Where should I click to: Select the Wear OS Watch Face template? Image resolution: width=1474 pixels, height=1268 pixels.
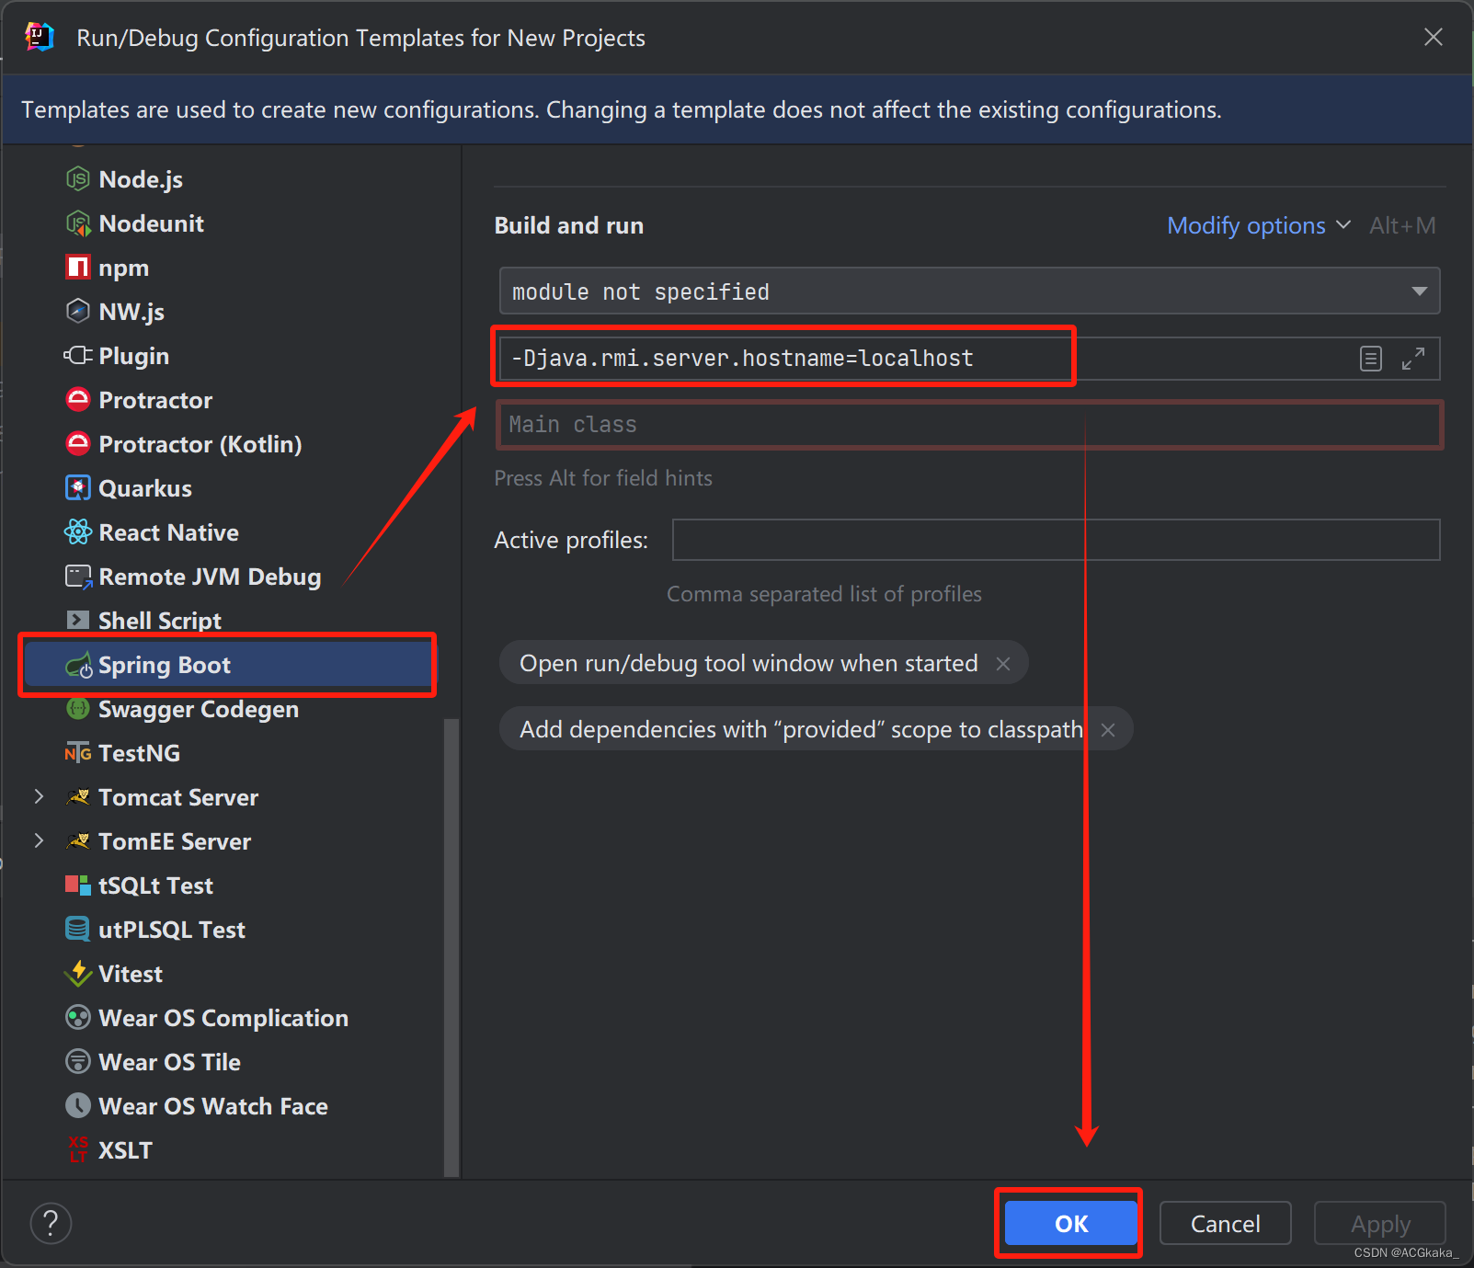pos(228,1106)
